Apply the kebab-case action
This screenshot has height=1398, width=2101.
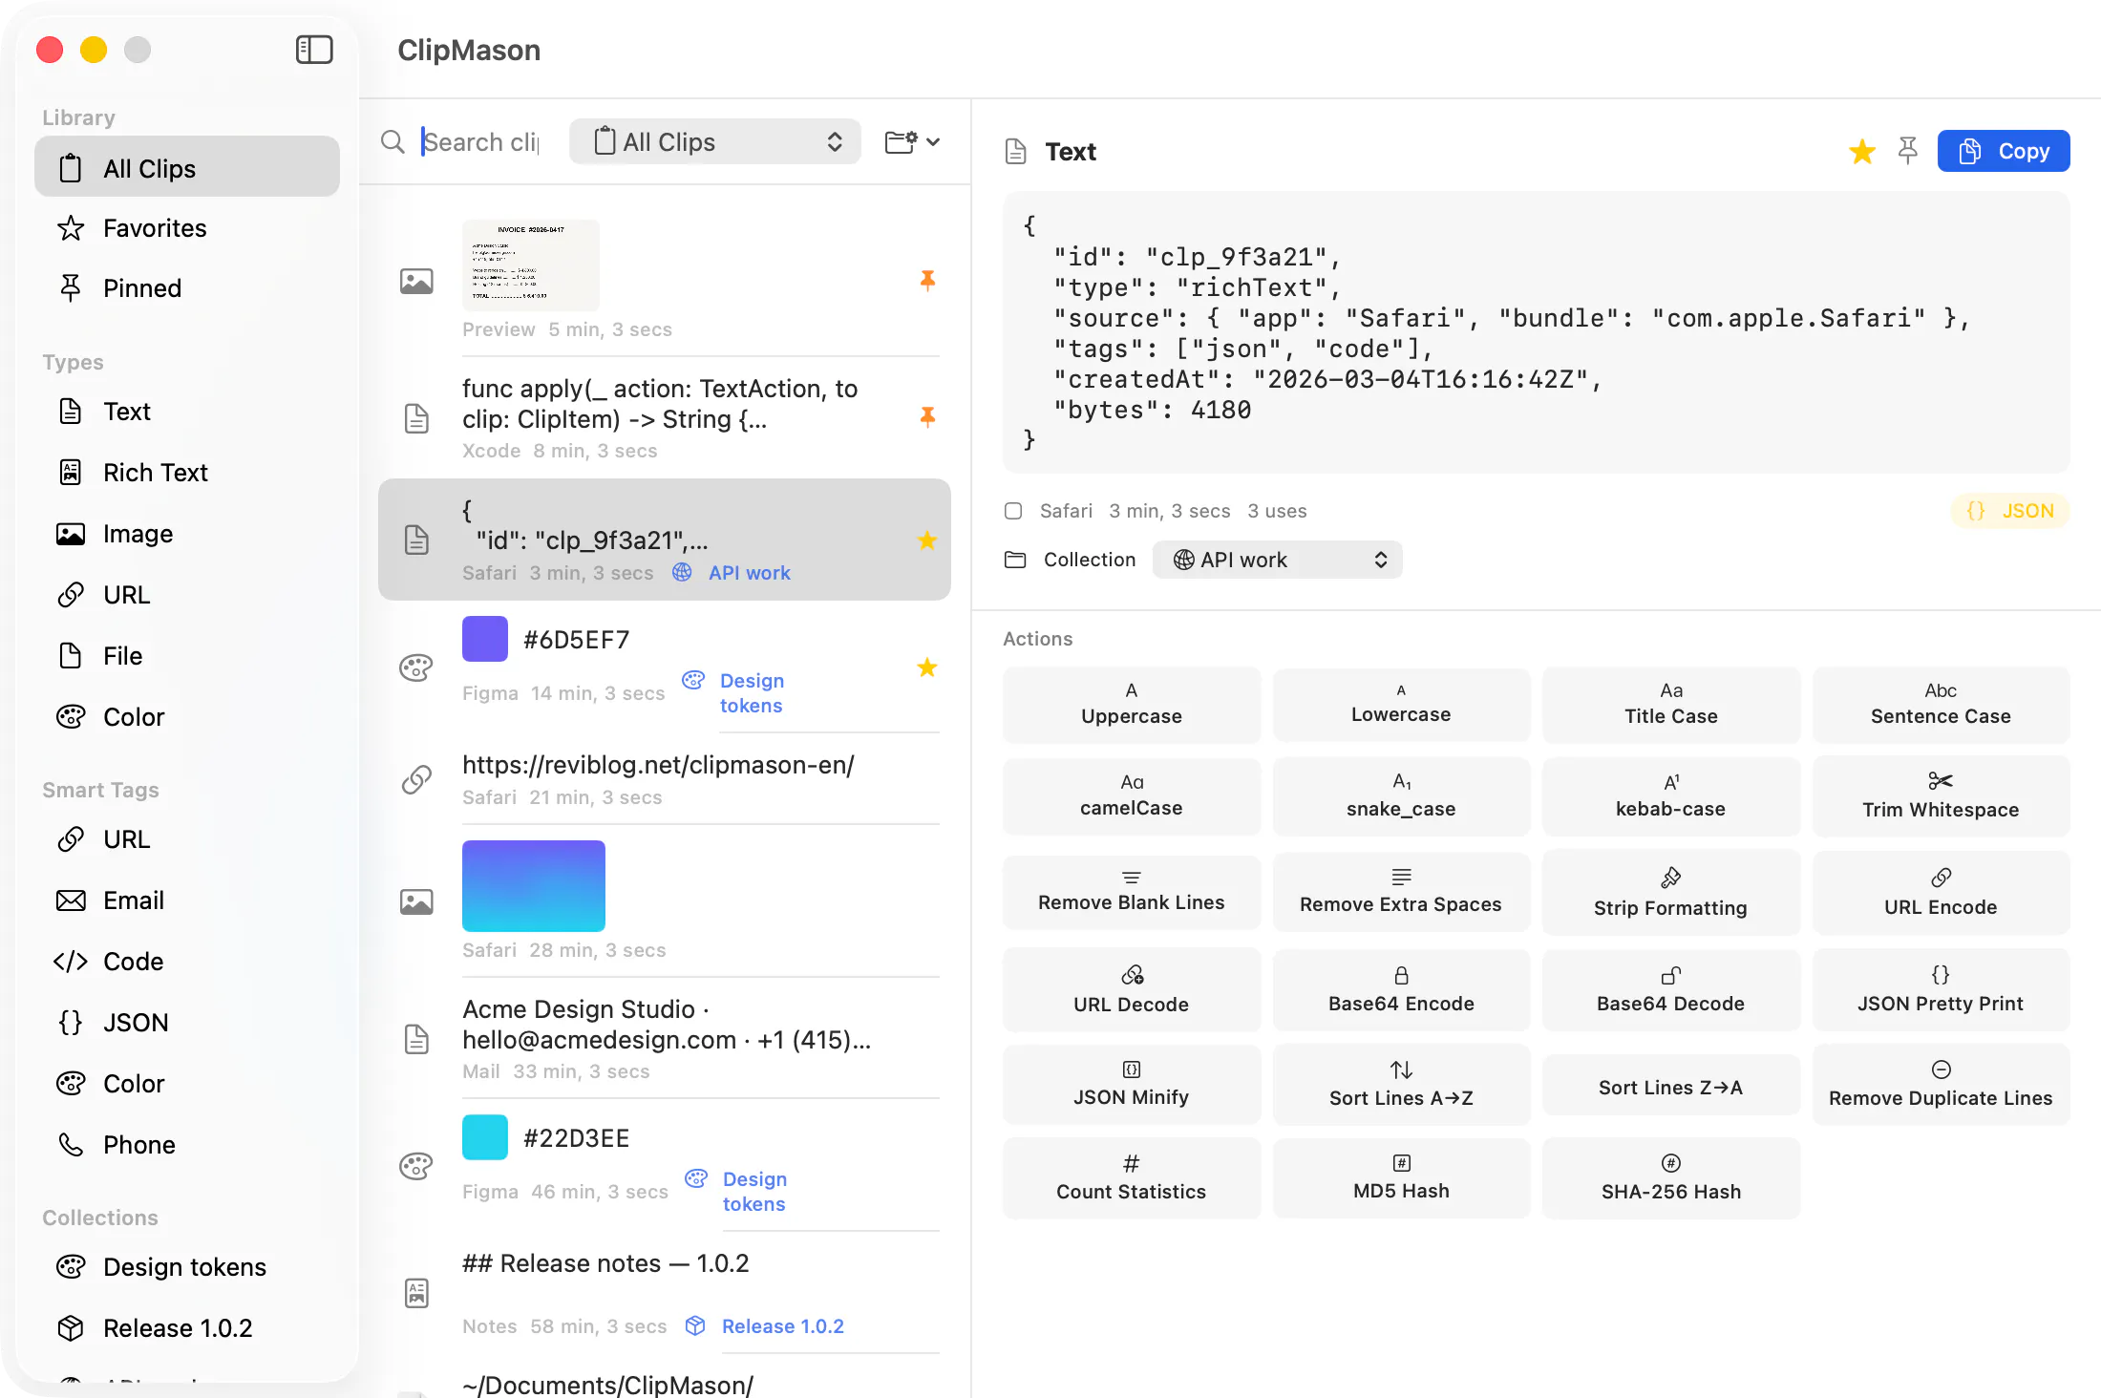1671,796
